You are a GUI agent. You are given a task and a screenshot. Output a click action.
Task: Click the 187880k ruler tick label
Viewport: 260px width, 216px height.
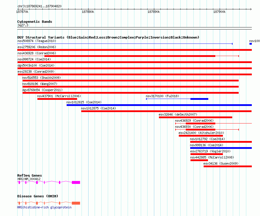click(x=88, y=12)
